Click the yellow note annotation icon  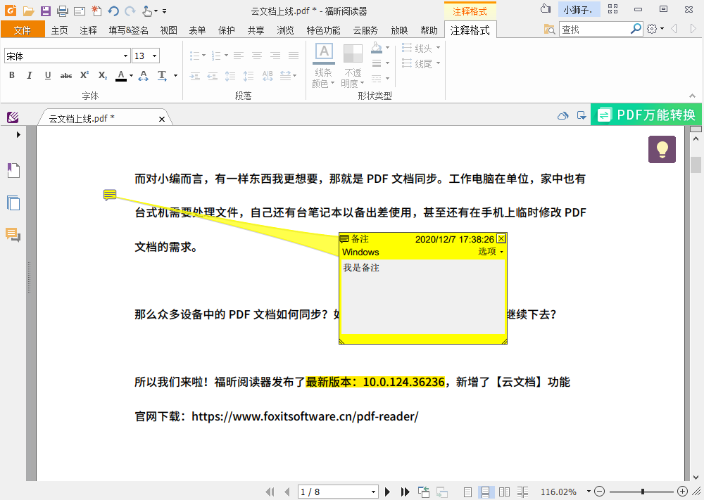point(110,195)
